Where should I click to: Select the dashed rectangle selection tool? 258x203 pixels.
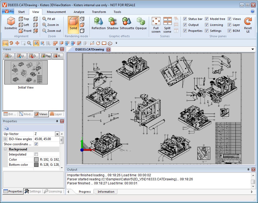23,43
